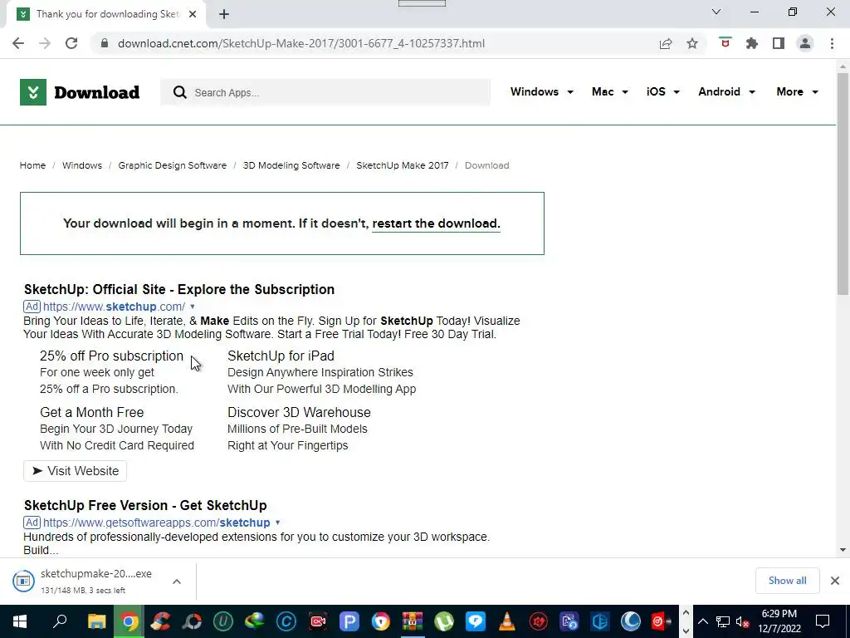Open the blue P app on taskbar
The width and height of the screenshot is (850, 638).
click(349, 621)
